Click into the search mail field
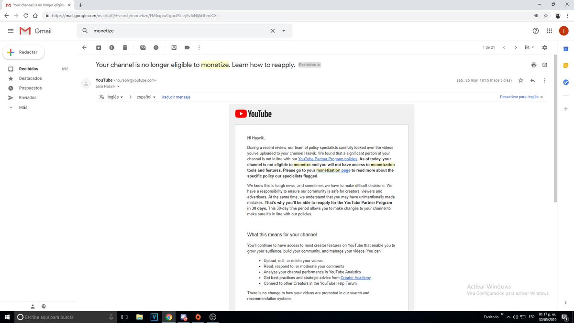 (x=179, y=31)
